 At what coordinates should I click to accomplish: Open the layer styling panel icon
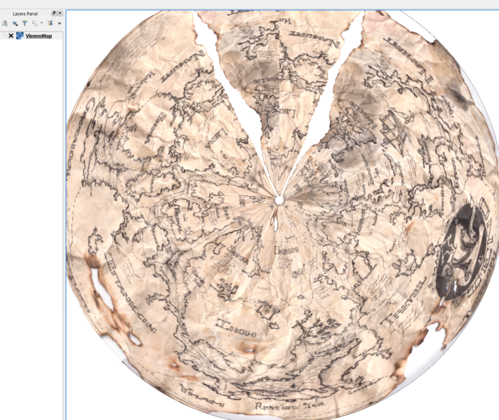(x=5, y=23)
